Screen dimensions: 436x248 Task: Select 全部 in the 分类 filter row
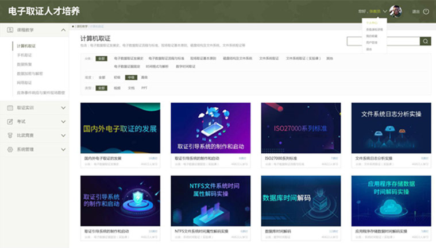click(102, 59)
